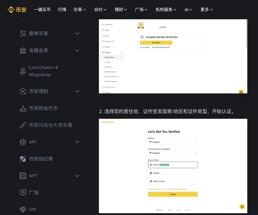Click the Complete Identity Verification heading
258x215 pixels.
coord(162,37)
